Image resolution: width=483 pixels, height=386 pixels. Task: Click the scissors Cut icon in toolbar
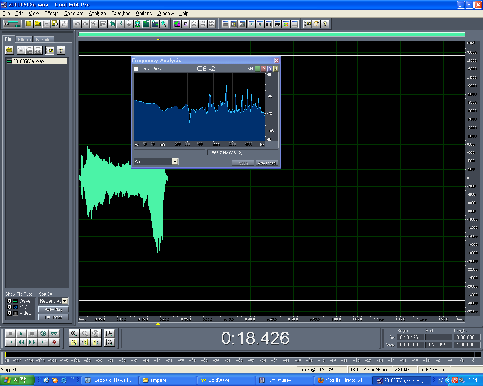120,24
